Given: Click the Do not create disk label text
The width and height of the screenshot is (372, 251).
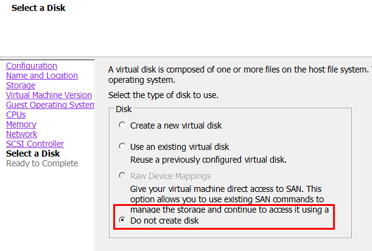Looking at the screenshot, I should tap(164, 221).
